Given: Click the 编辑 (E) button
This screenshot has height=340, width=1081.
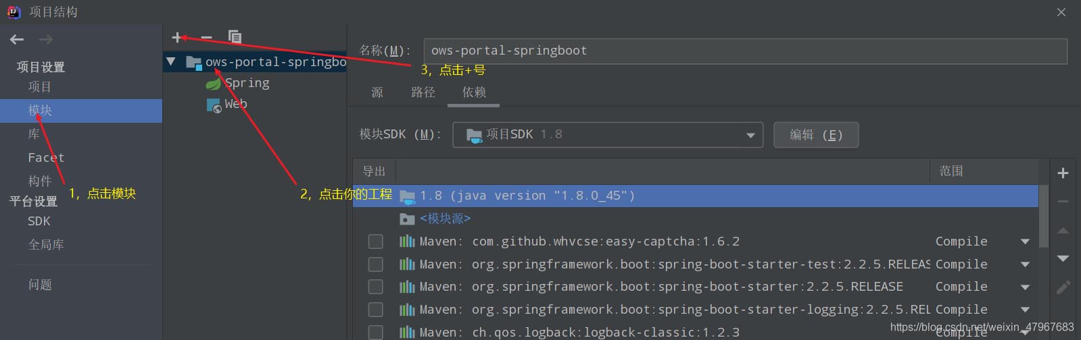Looking at the screenshot, I should [816, 135].
